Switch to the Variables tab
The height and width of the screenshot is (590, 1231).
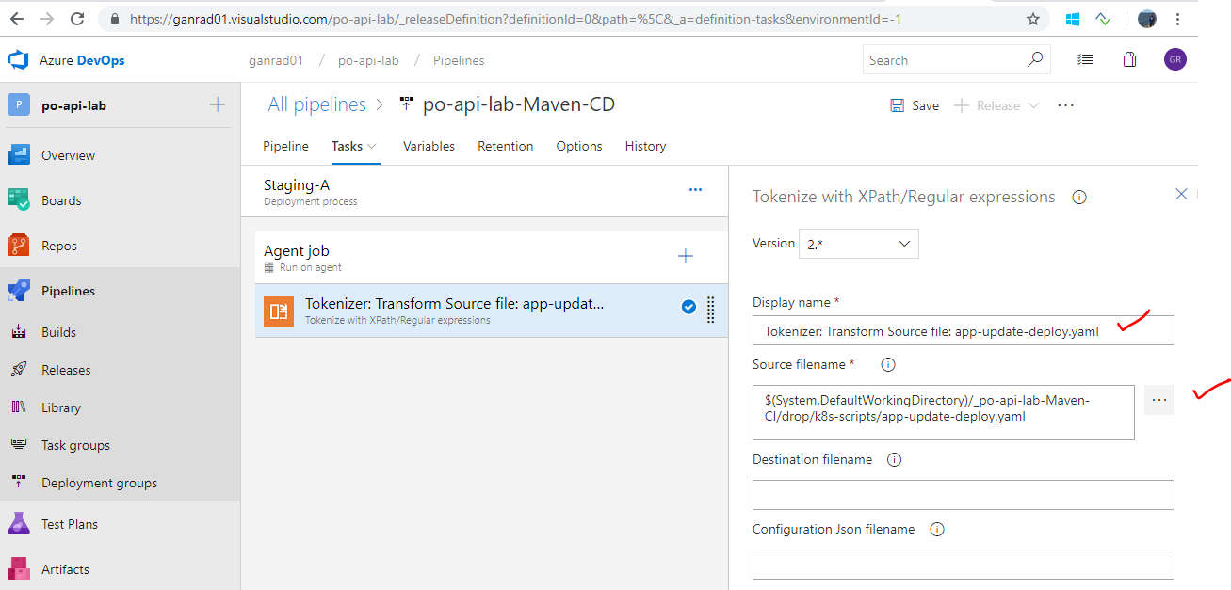(x=429, y=146)
